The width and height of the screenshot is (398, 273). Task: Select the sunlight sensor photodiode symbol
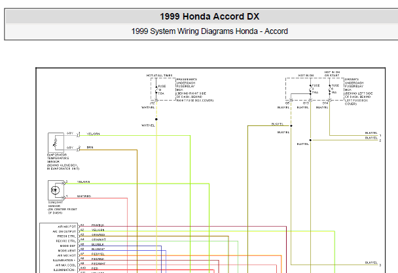[x=56, y=190]
